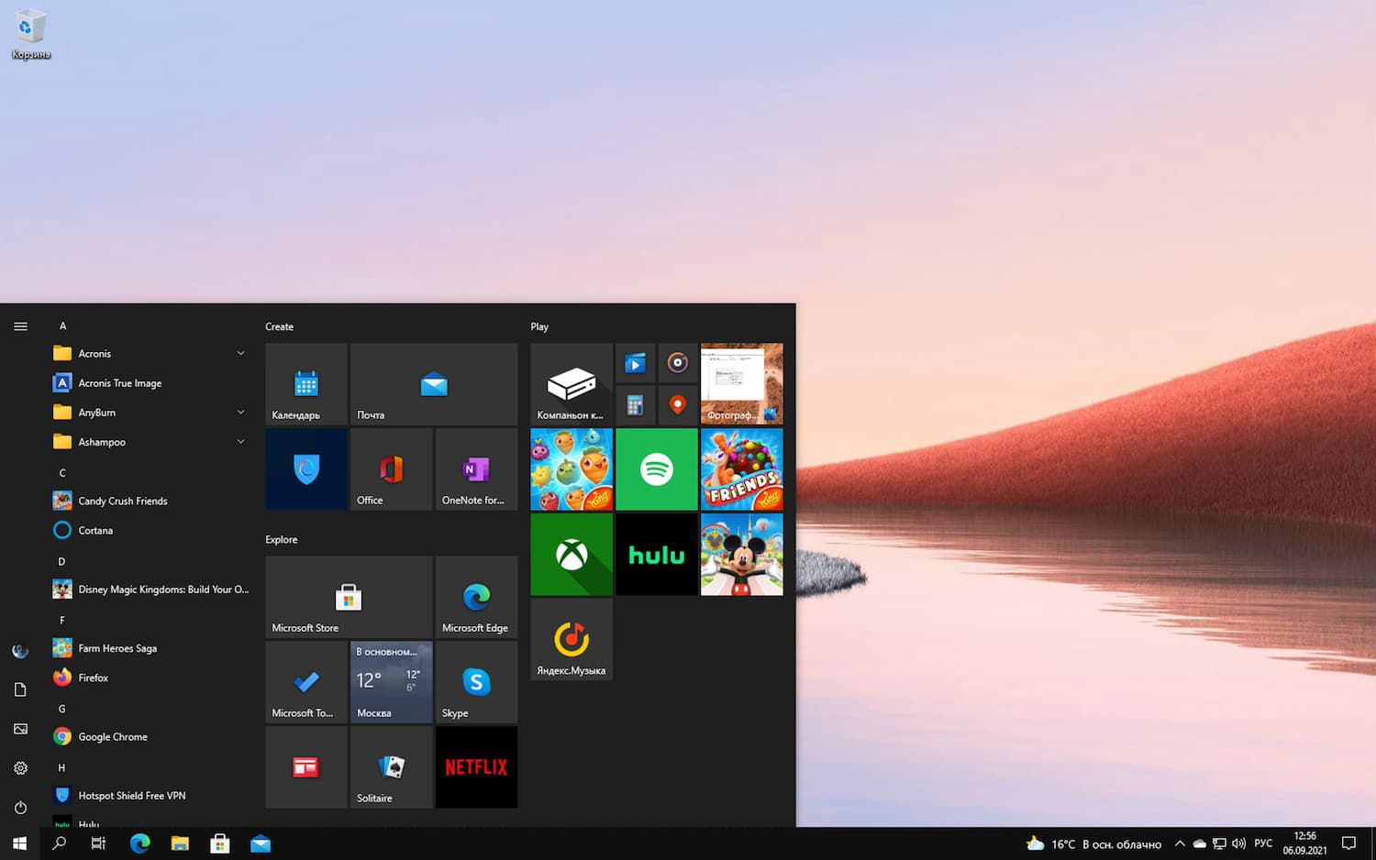This screenshot has height=860, width=1376.
Task: Launch Google Chrome from app list
Action: (x=151, y=736)
